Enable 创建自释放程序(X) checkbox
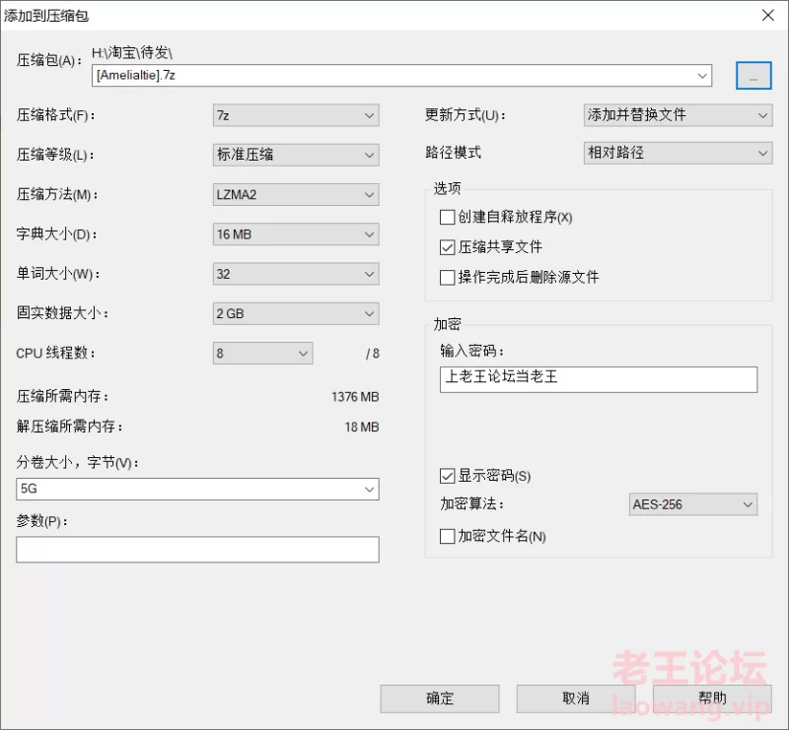Image resolution: width=789 pixels, height=730 pixels. [447, 217]
